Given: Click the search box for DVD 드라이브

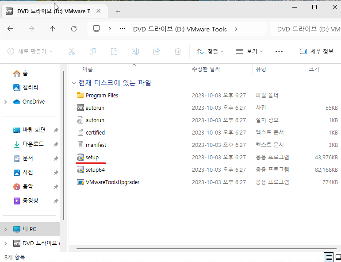Looking at the screenshot, I should click(x=306, y=29).
